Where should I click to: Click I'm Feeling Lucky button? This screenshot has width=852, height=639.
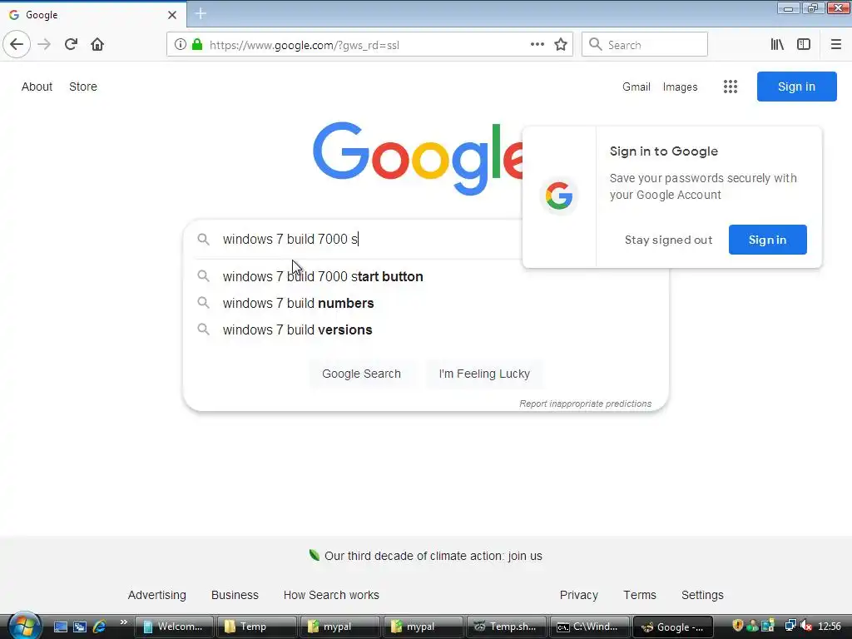484,374
